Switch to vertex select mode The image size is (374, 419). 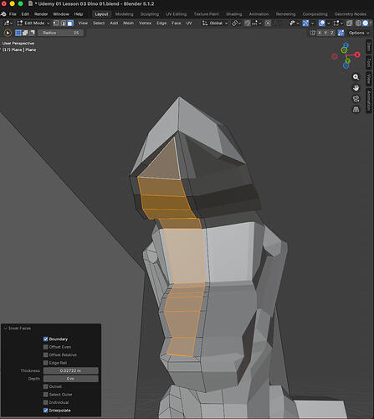pyautogui.click(x=56, y=23)
